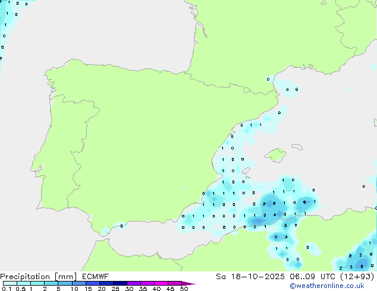Click the 'Precipitation [mm]' title text
This screenshot has width=377, height=291.
[x=38, y=277]
